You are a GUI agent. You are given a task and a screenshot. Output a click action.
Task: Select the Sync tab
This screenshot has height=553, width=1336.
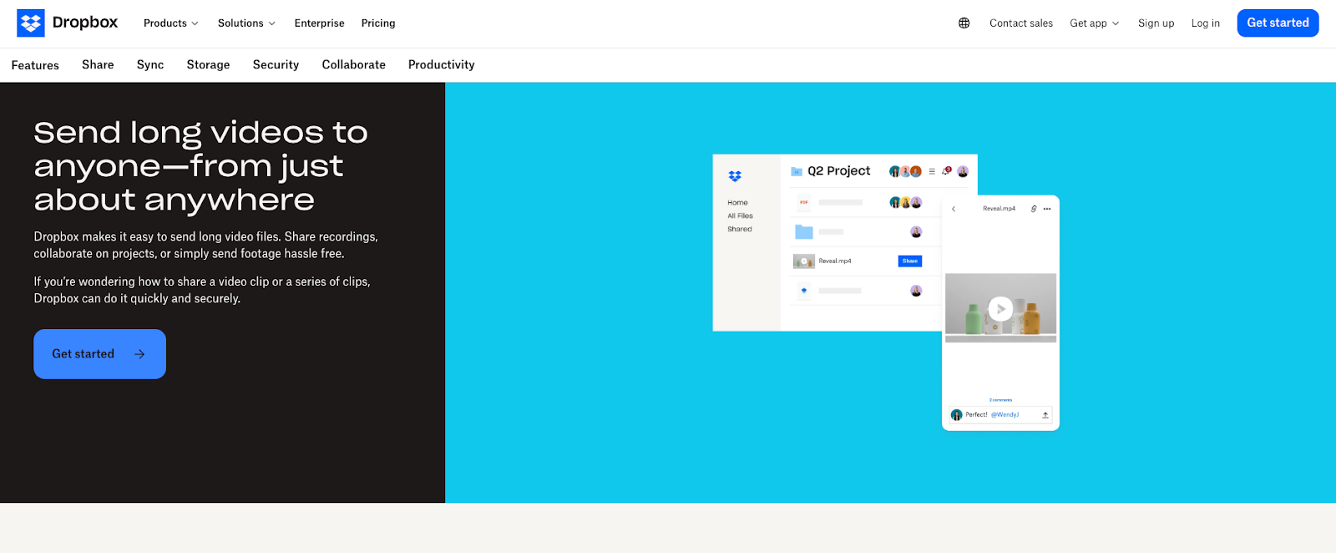tap(150, 64)
